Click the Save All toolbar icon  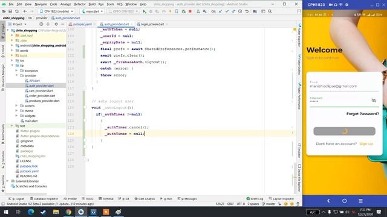10,11
